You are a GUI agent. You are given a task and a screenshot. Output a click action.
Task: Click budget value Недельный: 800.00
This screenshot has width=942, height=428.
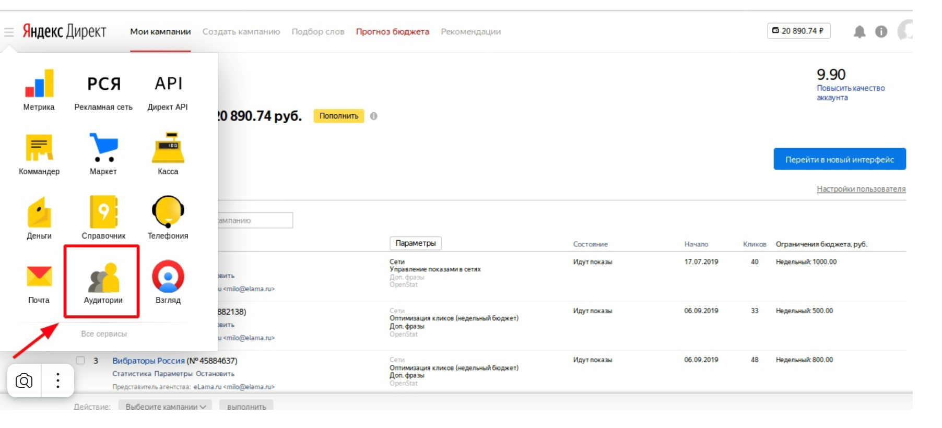tap(804, 360)
